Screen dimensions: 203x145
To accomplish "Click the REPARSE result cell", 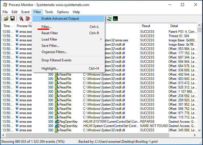I will coord(147,122).
